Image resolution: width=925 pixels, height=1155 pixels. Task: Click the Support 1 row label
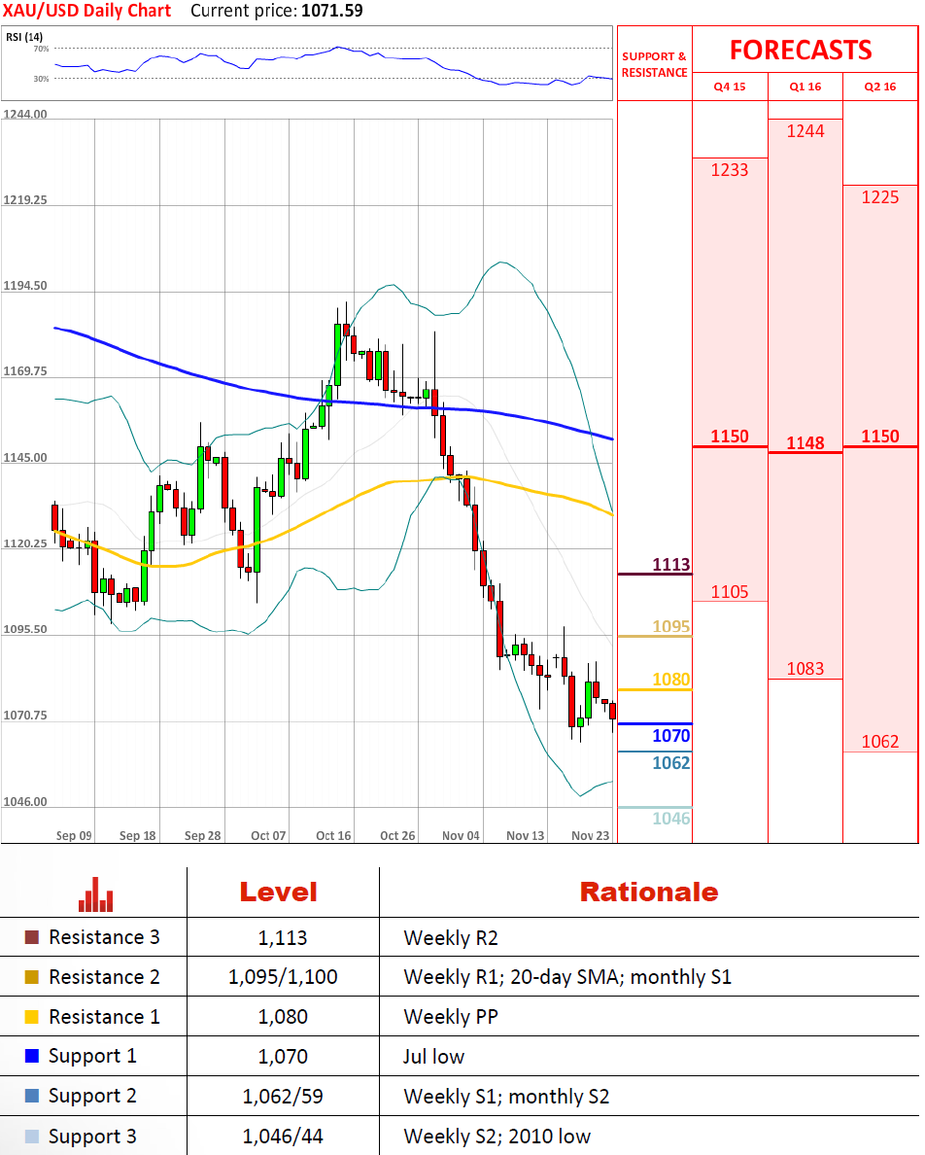coord(92,1056)
